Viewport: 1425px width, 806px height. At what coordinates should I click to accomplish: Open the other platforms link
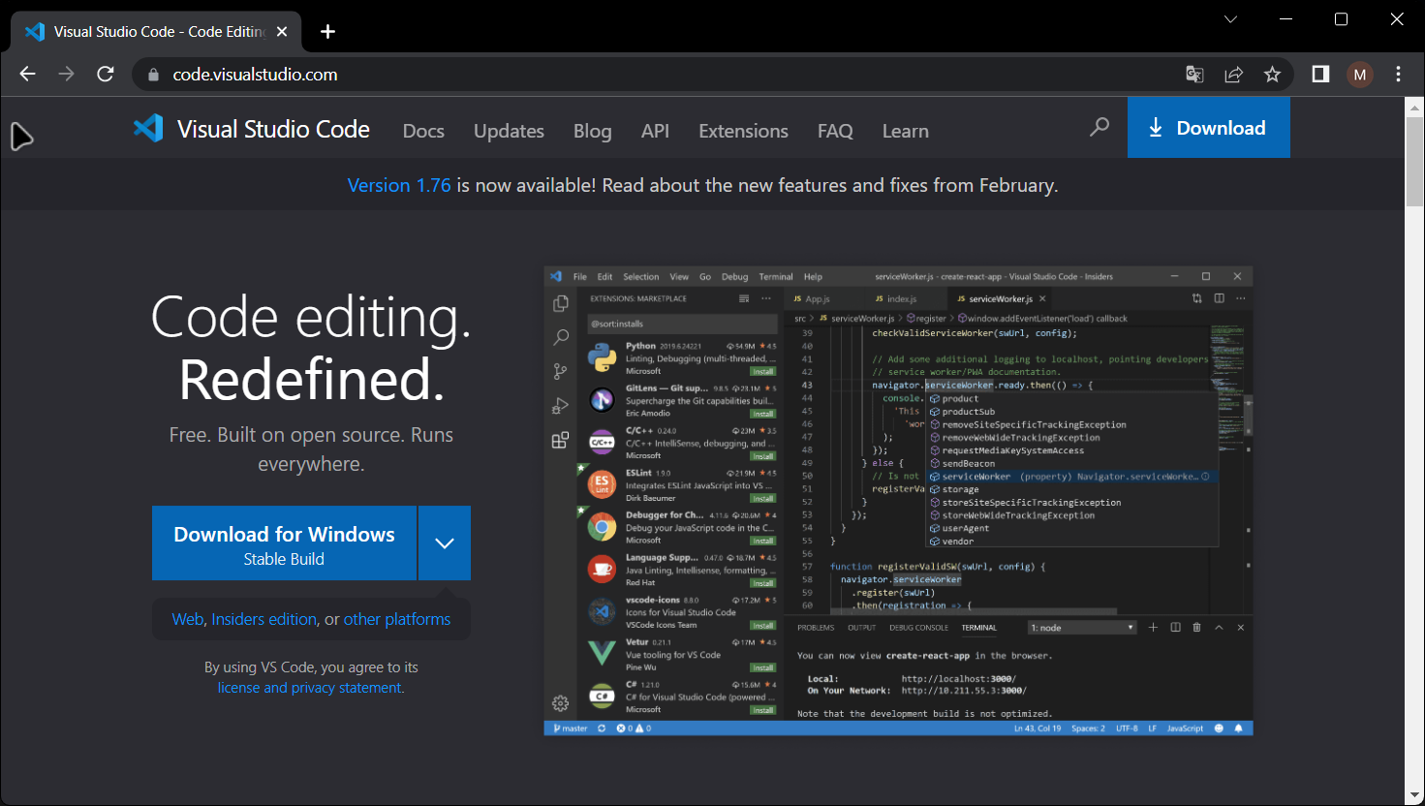tap(397, 619)
